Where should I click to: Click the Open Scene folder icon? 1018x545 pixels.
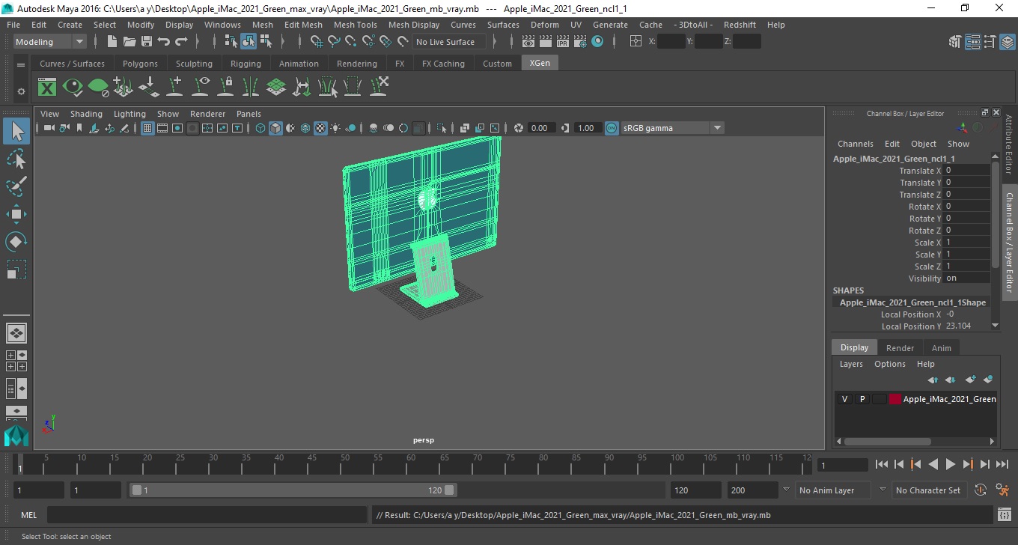129,42
